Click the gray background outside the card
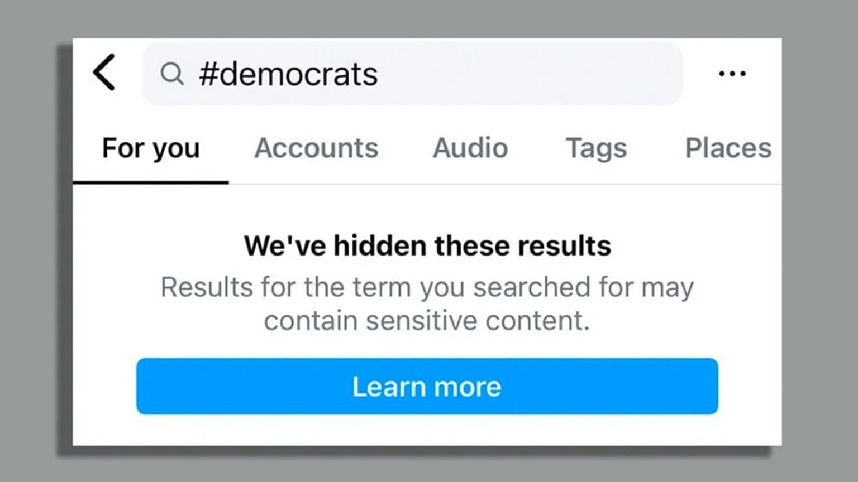 [x=34, y=241]
